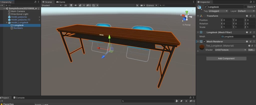This screenshot has width=256, height=105.
Task: Select model_Longdesk prefab row
Action: tap(19, 23)
